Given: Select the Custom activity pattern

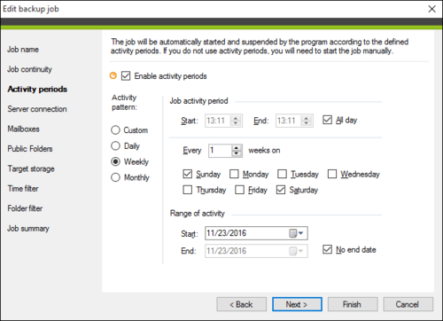Looking at the screenshot, I should point(115,130).
